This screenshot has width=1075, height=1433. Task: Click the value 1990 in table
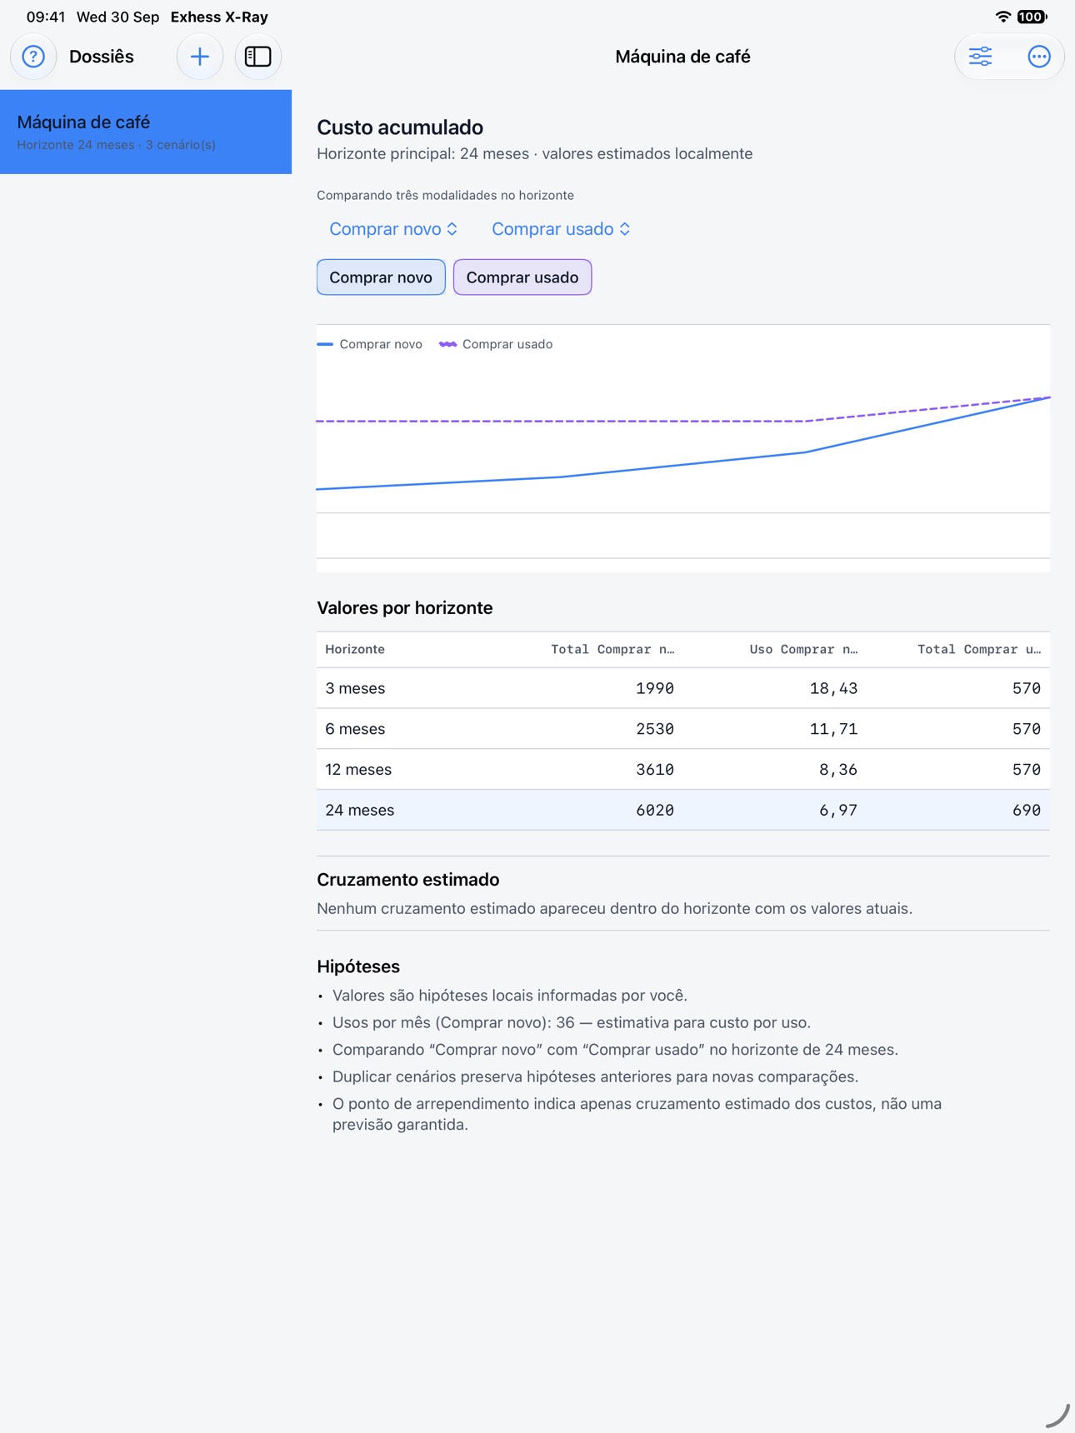pos(655,688)
